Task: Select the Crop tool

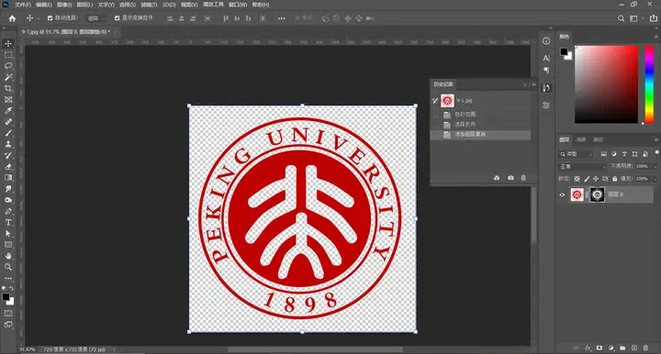Action: click(8, 88)
